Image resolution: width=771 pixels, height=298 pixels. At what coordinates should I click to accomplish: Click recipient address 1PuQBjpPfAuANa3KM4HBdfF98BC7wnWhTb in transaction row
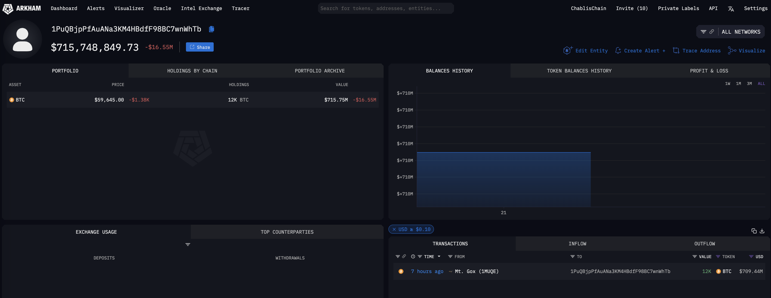(x=620, y=271)
